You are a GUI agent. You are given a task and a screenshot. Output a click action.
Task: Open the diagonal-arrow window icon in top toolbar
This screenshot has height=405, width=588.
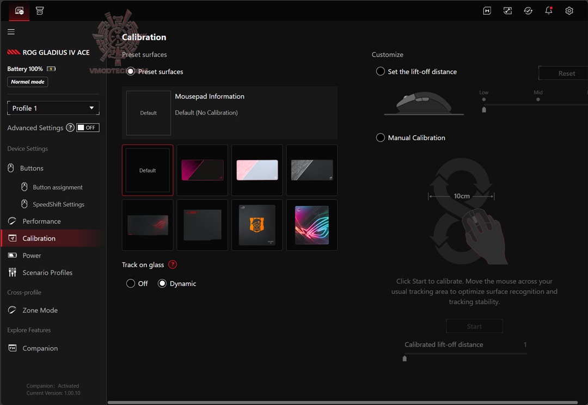click(x=507, y=11)
